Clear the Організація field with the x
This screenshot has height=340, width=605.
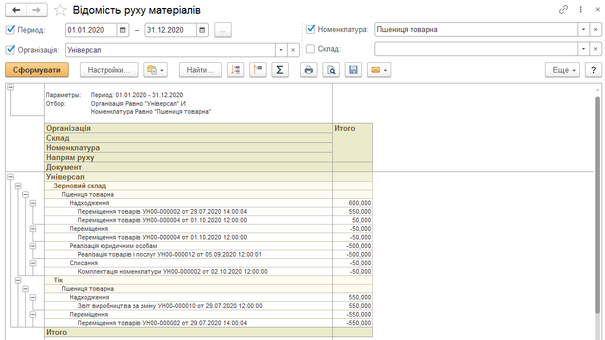click(293, 50)
